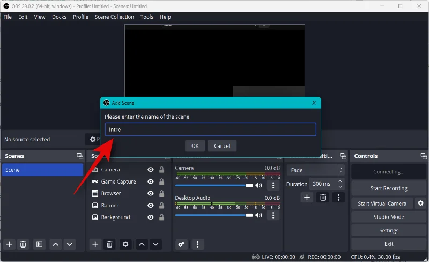Viewport: 429px width, 262px height.
Task: Toggle visibility of Game Capture source
Action: pos(151,181)
